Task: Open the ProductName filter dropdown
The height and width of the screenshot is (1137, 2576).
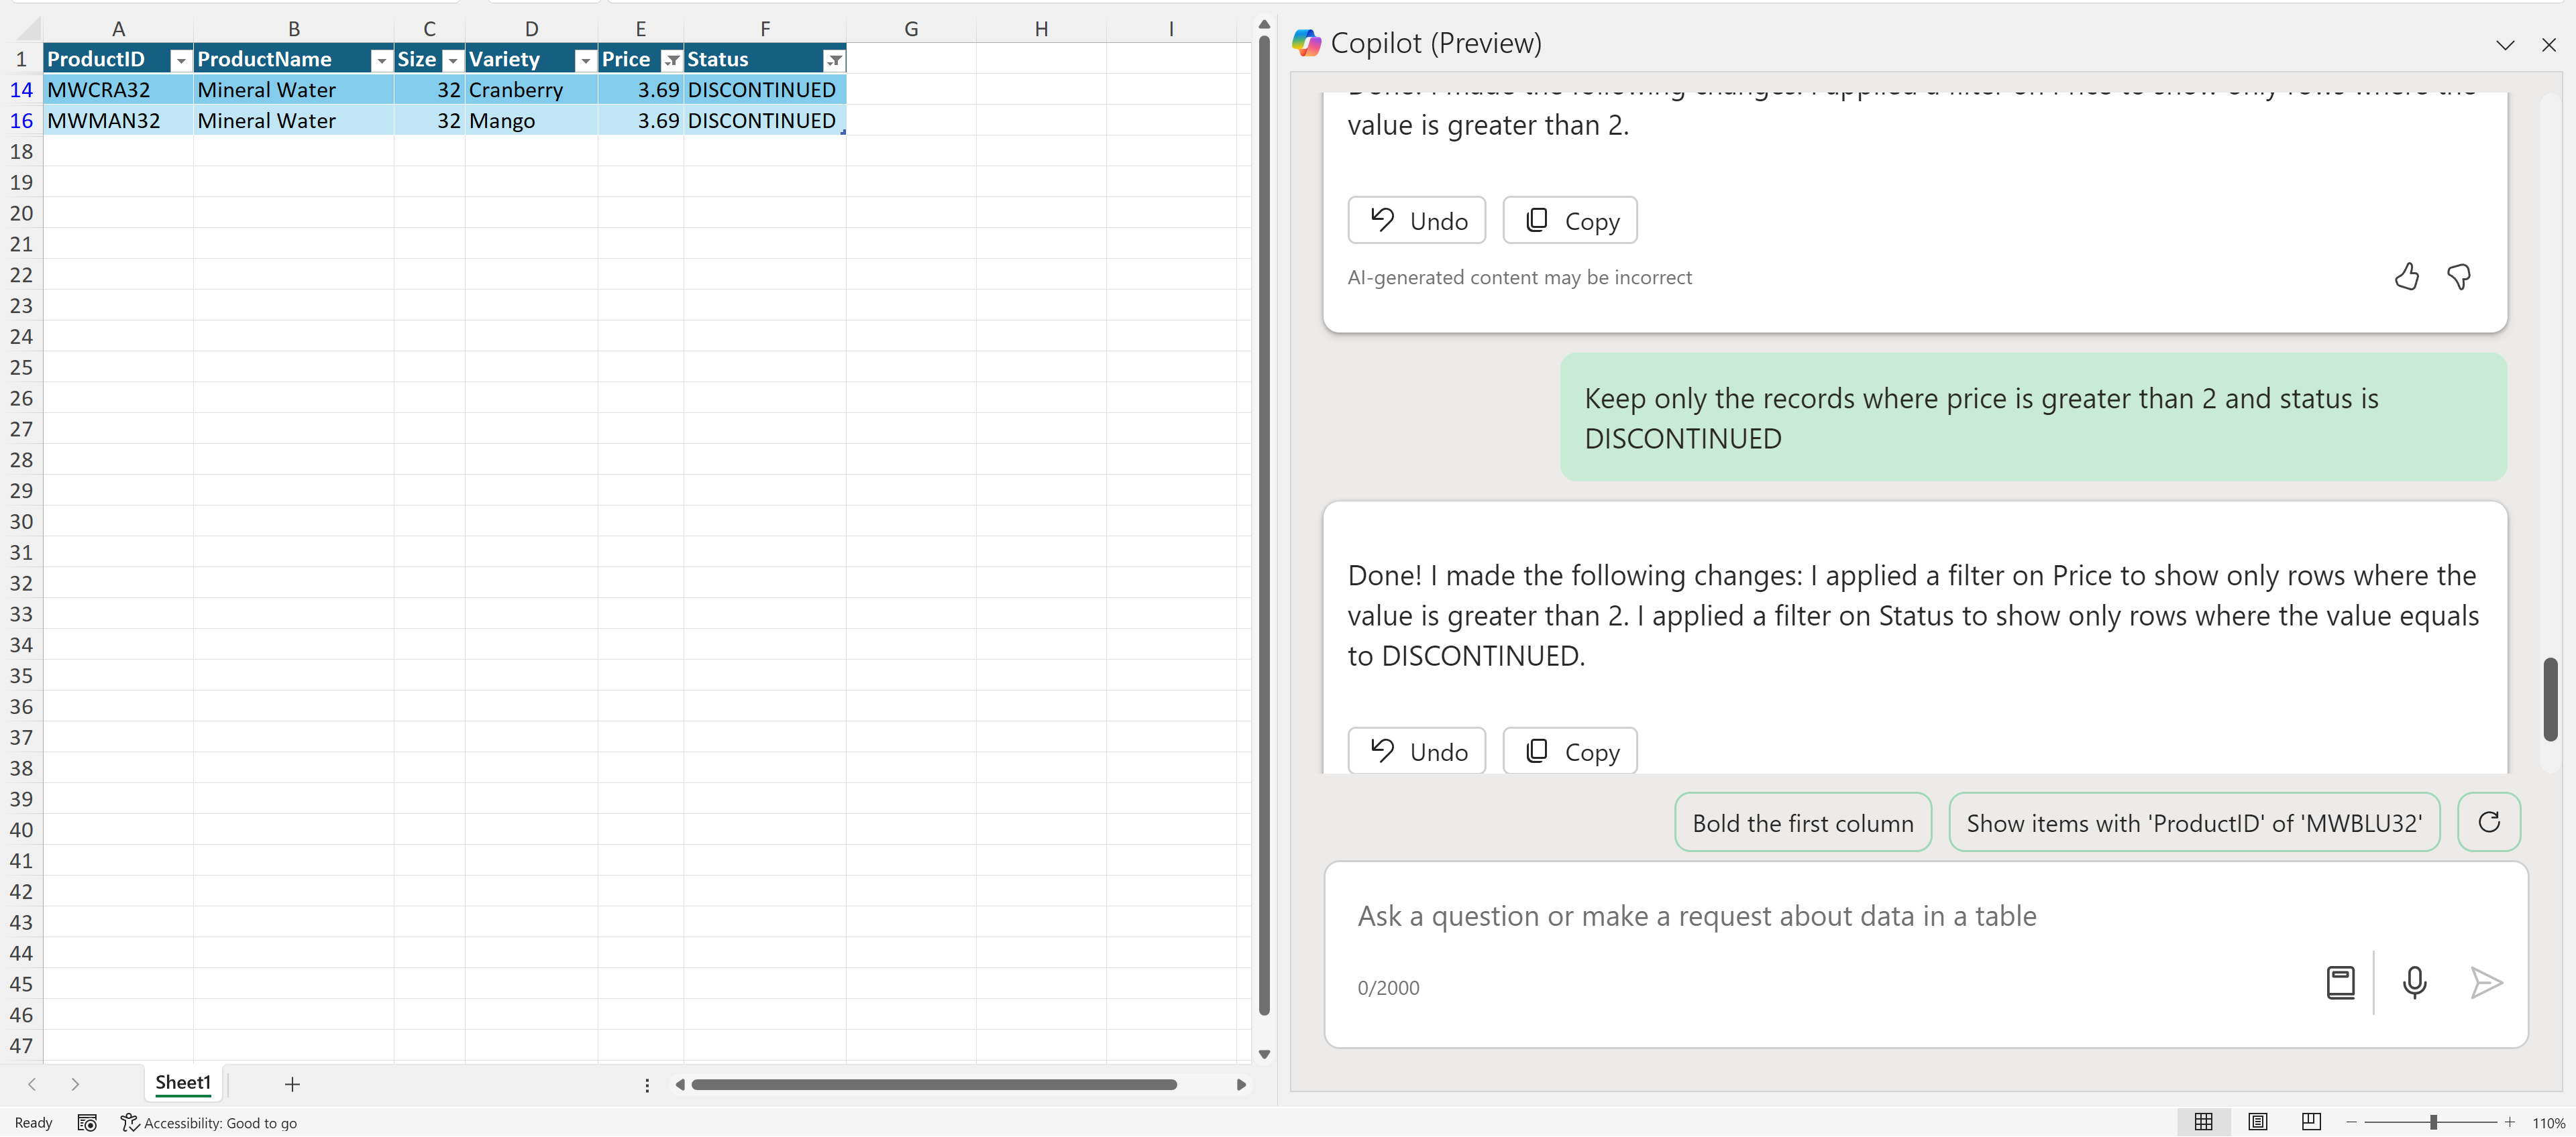Action: click(381, 61)
